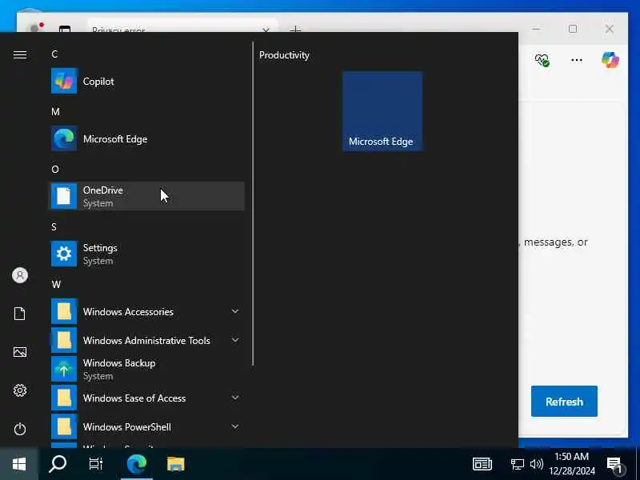Open Settings from the app list
The width and height of the screenshot is (640, 480).
tap(147, 254)
